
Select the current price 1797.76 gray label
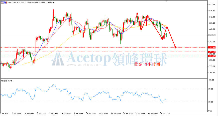click(x=212, y=35)
